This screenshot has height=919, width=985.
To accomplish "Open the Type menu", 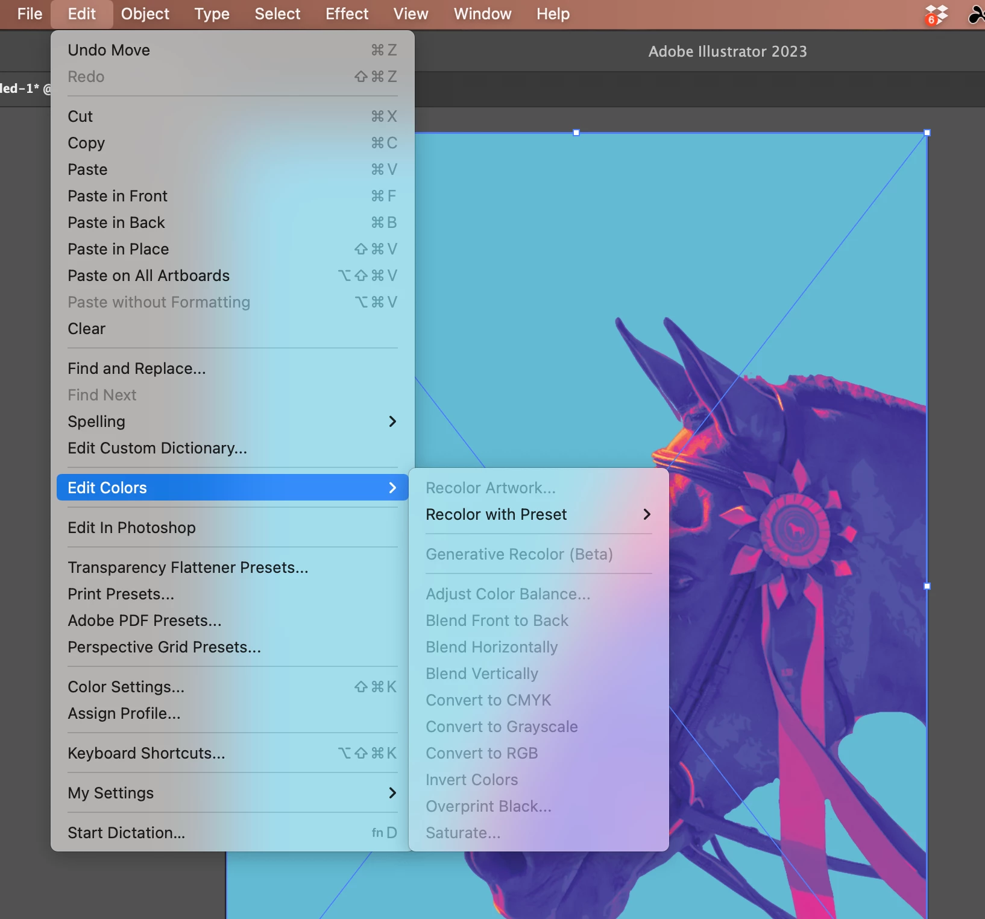I will [x=212, y=14].
